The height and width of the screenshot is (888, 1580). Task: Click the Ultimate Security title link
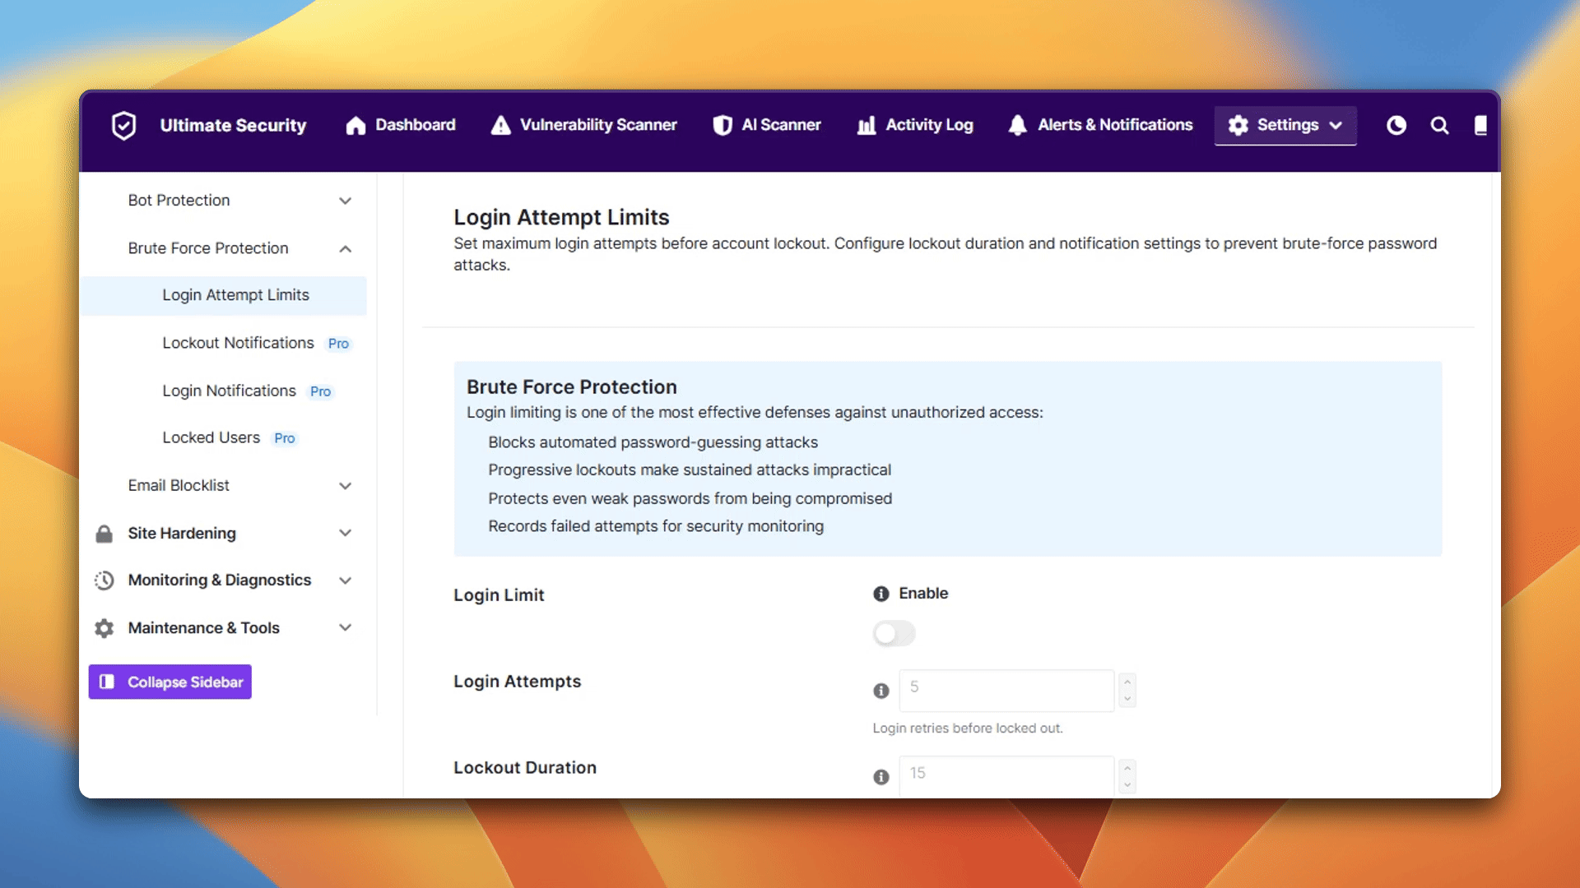point(233,125)
